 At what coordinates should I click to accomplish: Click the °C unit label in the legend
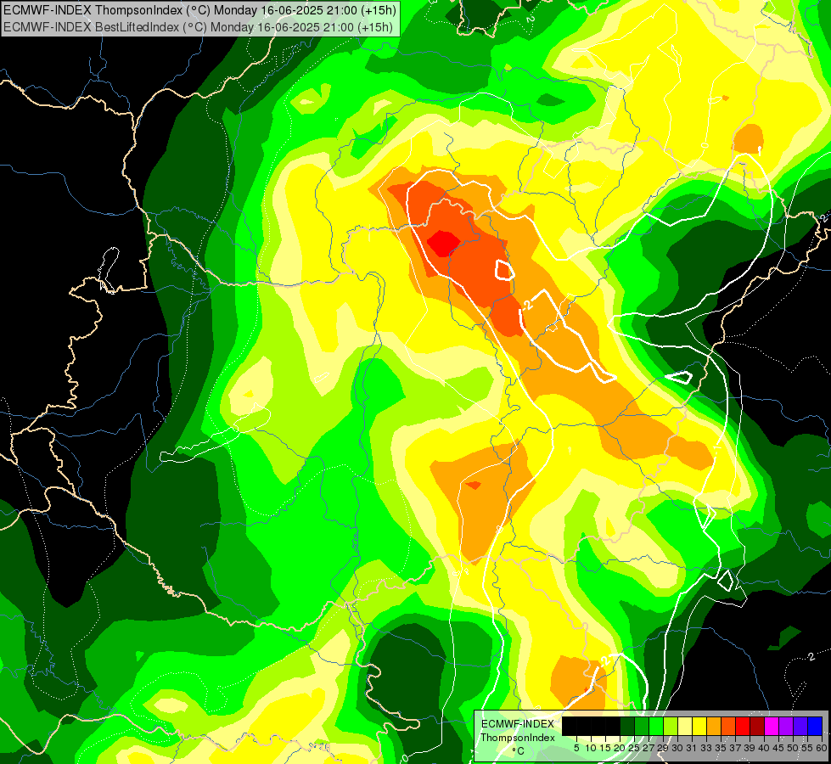coord(519,751)
